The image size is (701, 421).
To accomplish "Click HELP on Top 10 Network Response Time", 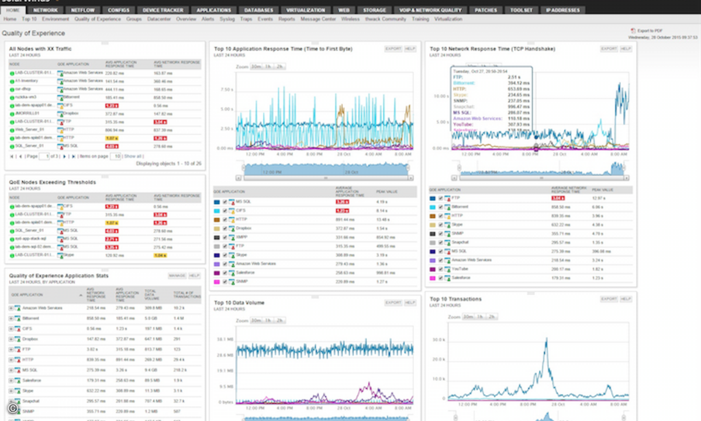I will (626, 49).
